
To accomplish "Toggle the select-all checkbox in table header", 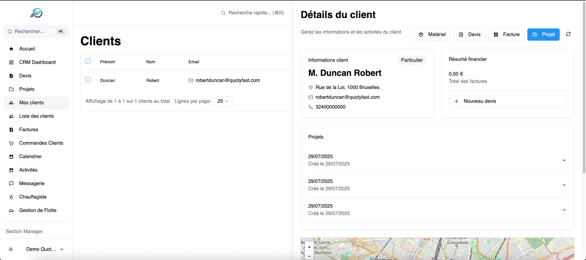I will (x=88, y=61).
